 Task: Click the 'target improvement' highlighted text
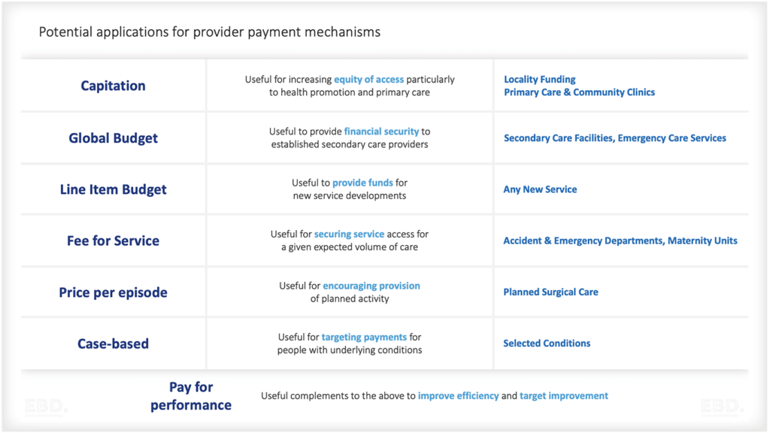point(563,395)
